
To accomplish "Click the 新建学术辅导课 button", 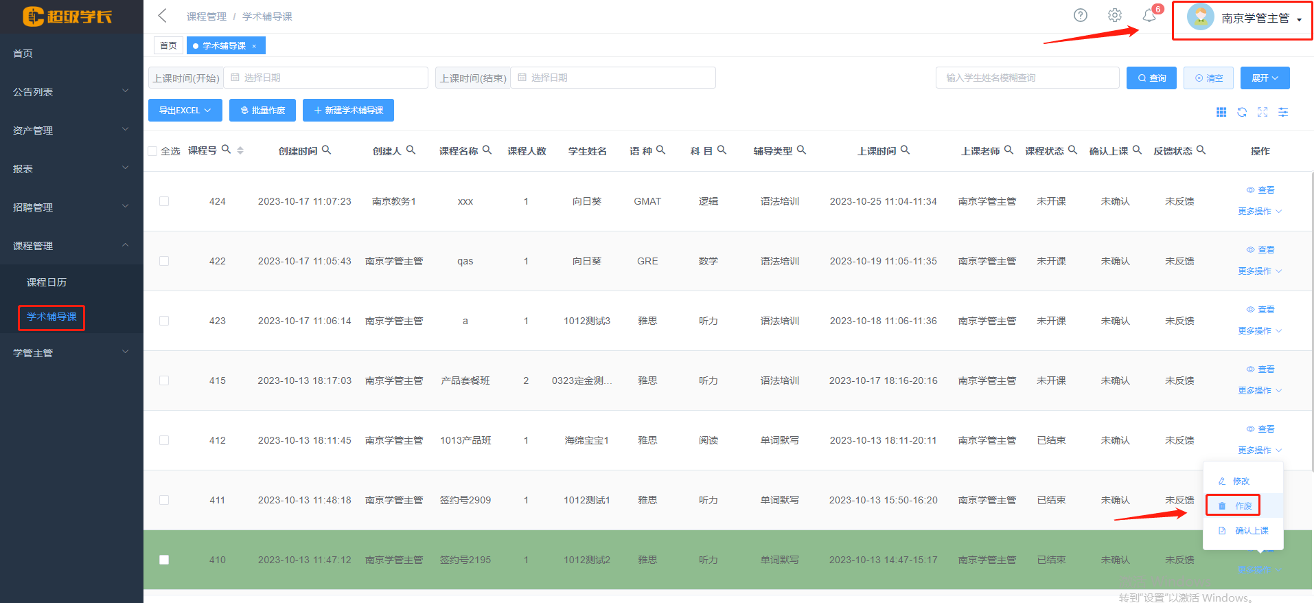I will (348, 111).
